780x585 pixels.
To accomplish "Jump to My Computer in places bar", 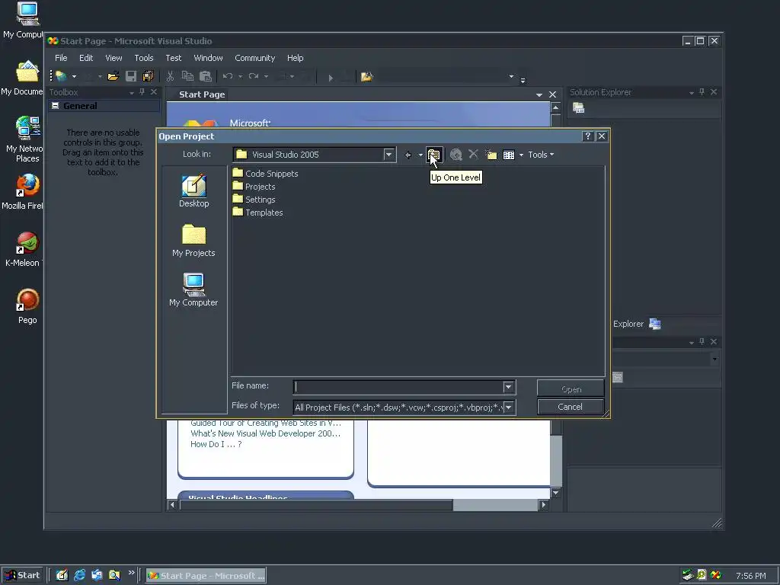I will tap(194, 290).
